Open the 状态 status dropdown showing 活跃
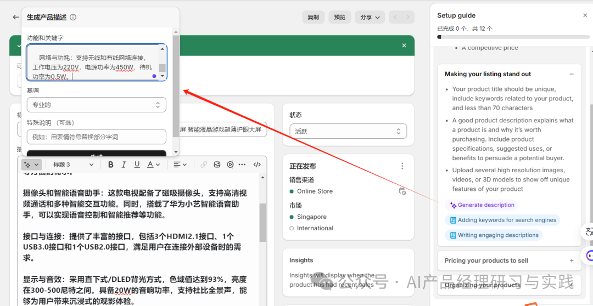The image size is (593, 306). pos(348,132)
